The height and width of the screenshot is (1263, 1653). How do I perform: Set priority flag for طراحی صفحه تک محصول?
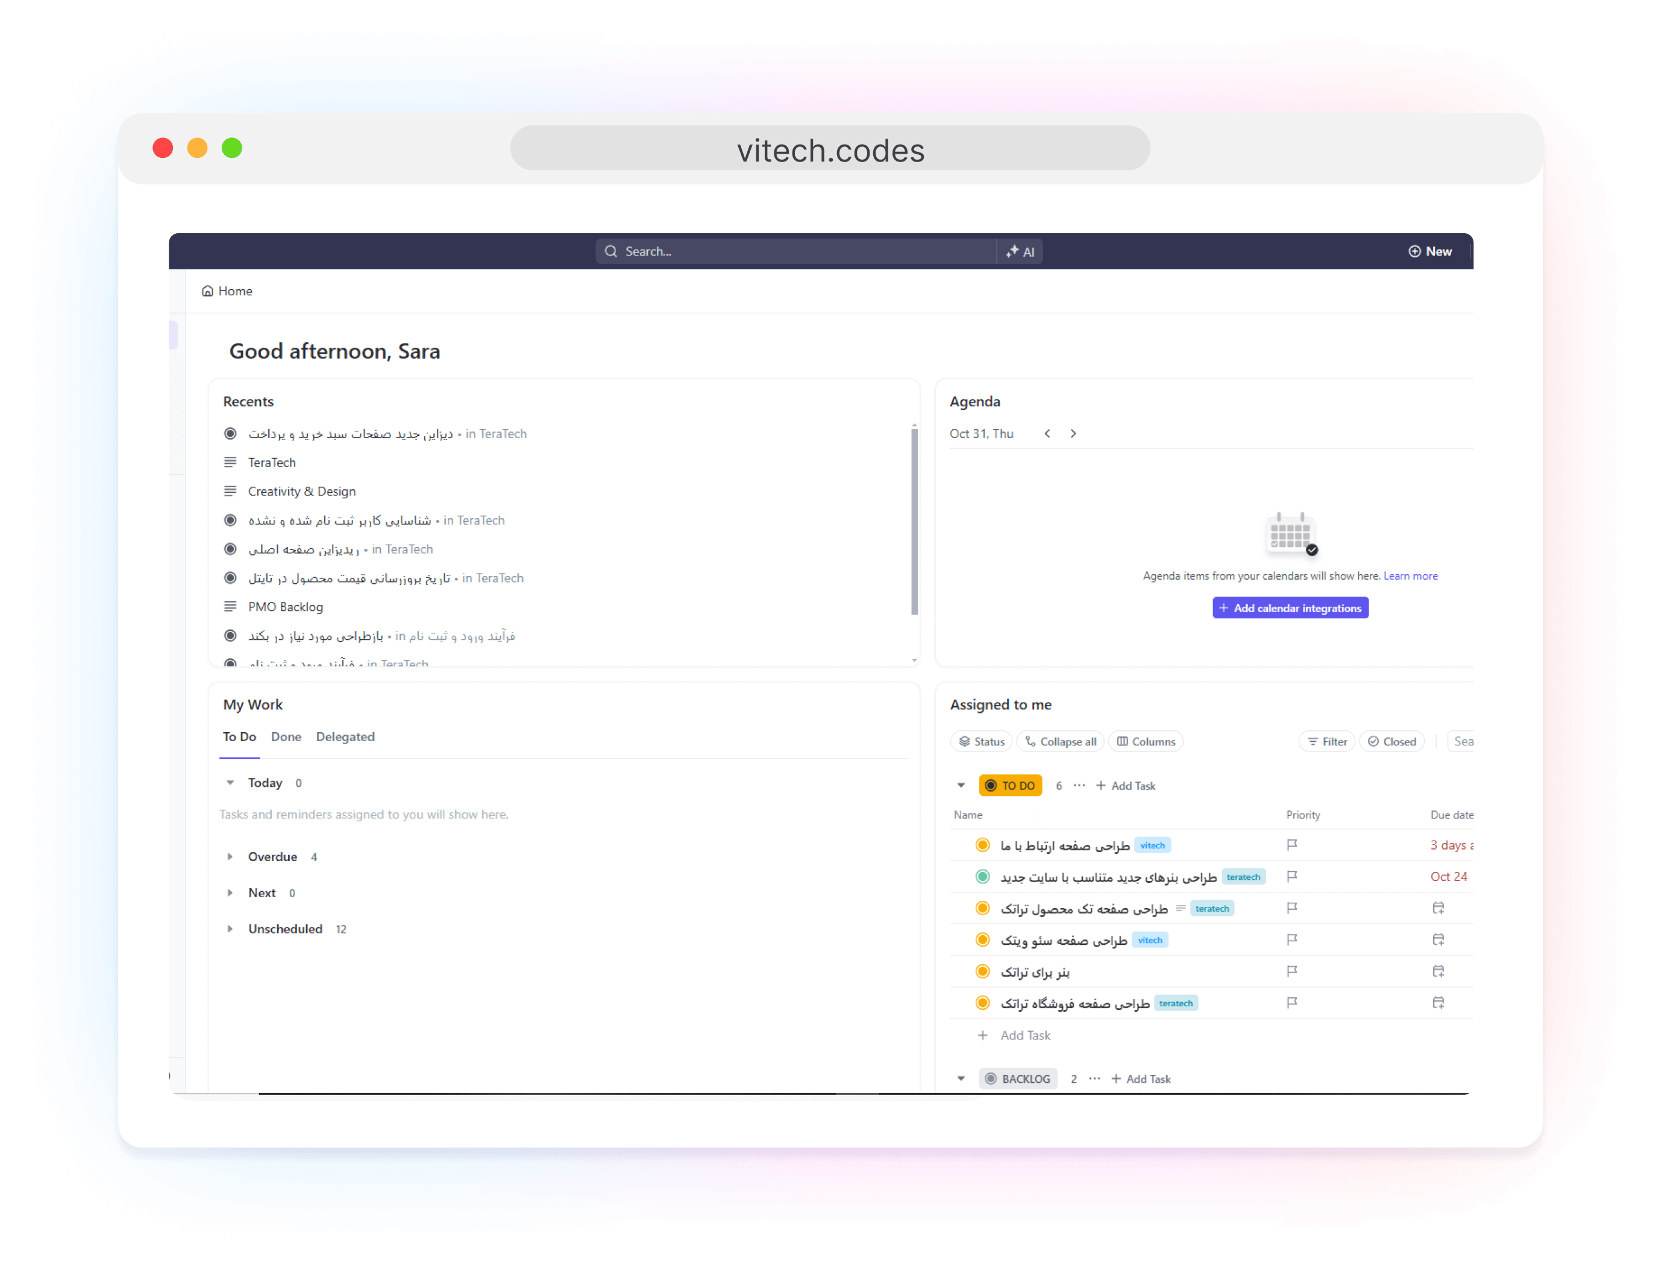(1291, 908)
